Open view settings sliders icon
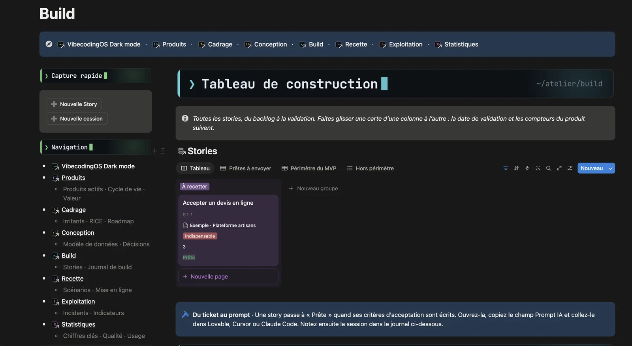The width and height of the screenshot is (632, 346). [x=570, y=168]
